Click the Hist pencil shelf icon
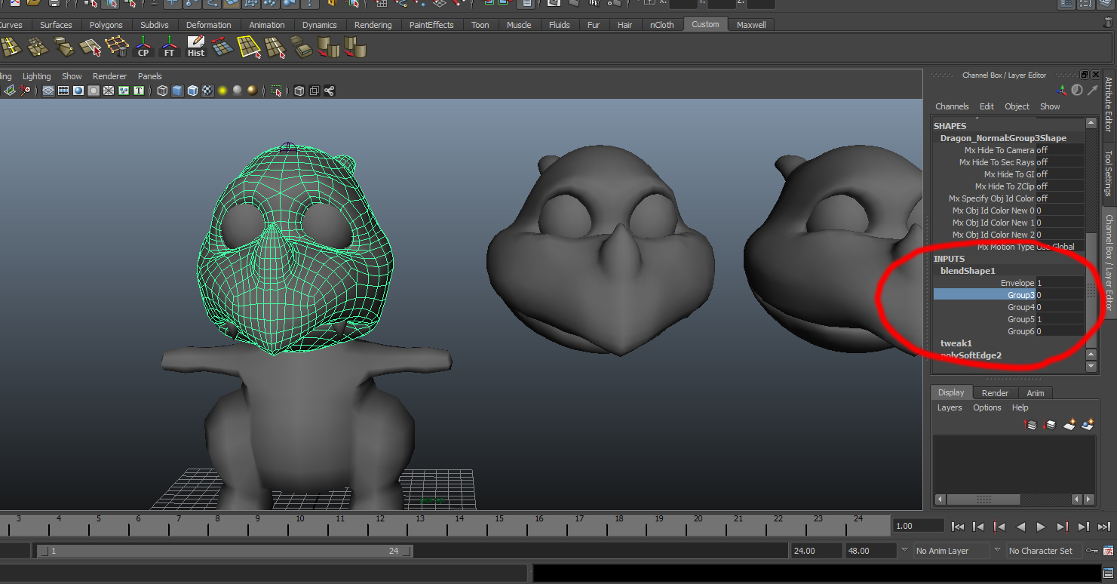This screenshot has width=1117, height=584. [x=195, y=47]
